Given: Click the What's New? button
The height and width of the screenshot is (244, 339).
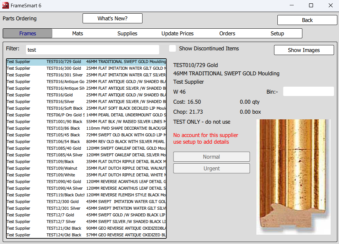Looking at the screenshot, I should tap(112, 18).
